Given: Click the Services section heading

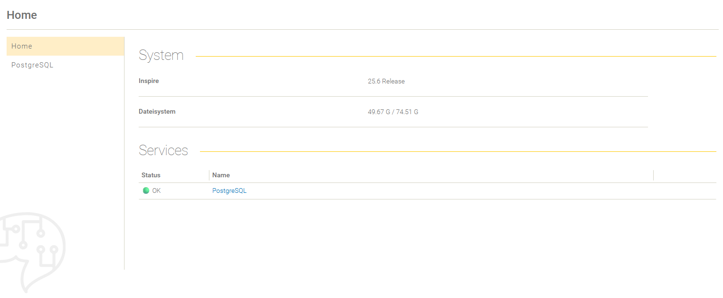Looking at the screenshot, I should click(x=163, y=150).
